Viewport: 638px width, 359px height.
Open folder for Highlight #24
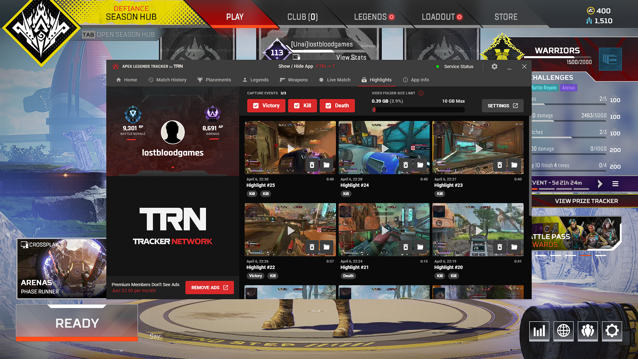[420, 165]
